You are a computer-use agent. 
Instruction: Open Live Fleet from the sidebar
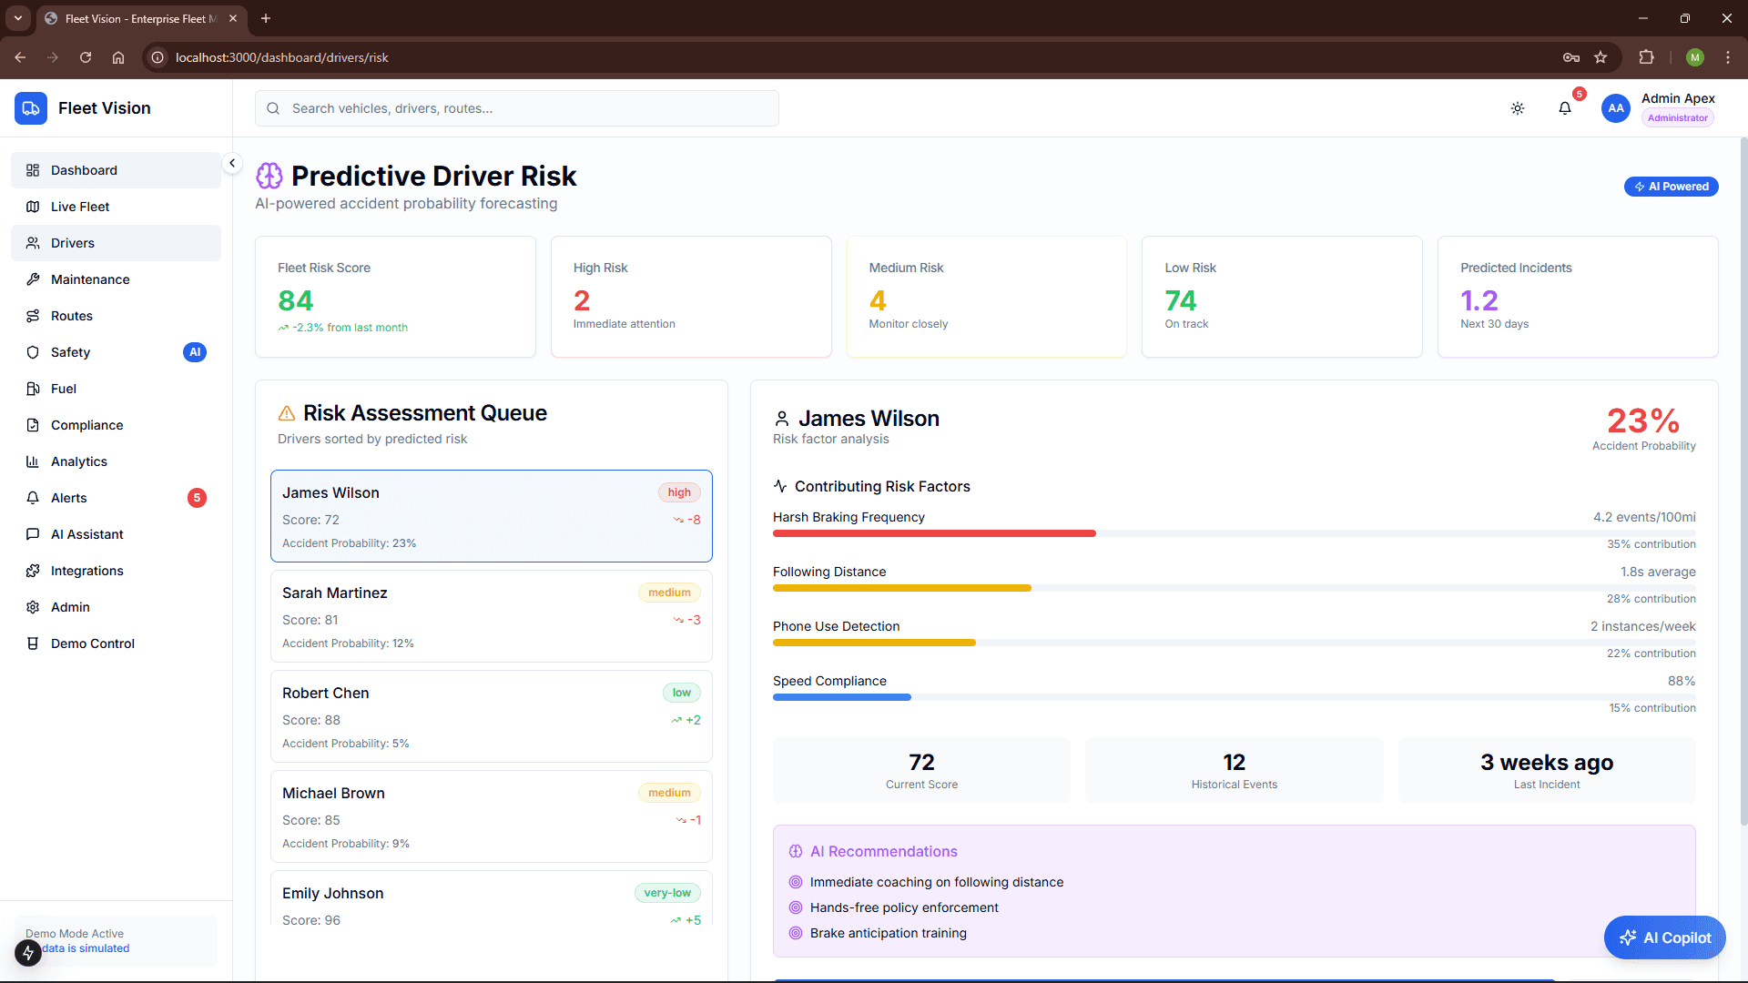pos(78,207)
